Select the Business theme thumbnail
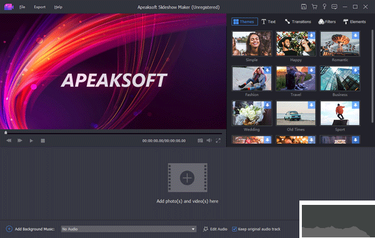This screenshot has height=238, width=375. coord(340,78)
